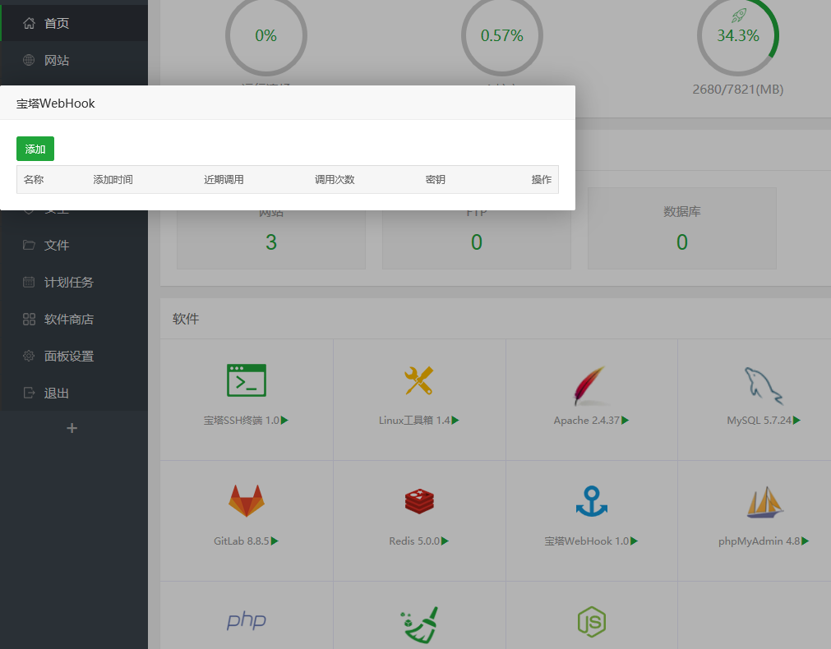This screenshot has height=649, width=831.
Task: Open the 宝塔SSH终端 terminal icon
Action: pyautogui.click(x=247, y=380)
